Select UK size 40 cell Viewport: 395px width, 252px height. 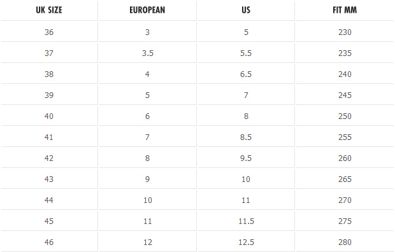[x=49, y=116]
